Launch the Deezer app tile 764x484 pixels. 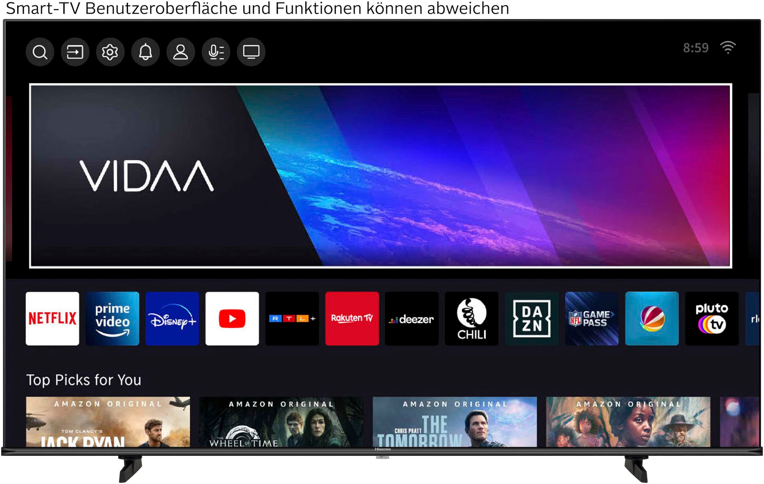click(412, 318)
